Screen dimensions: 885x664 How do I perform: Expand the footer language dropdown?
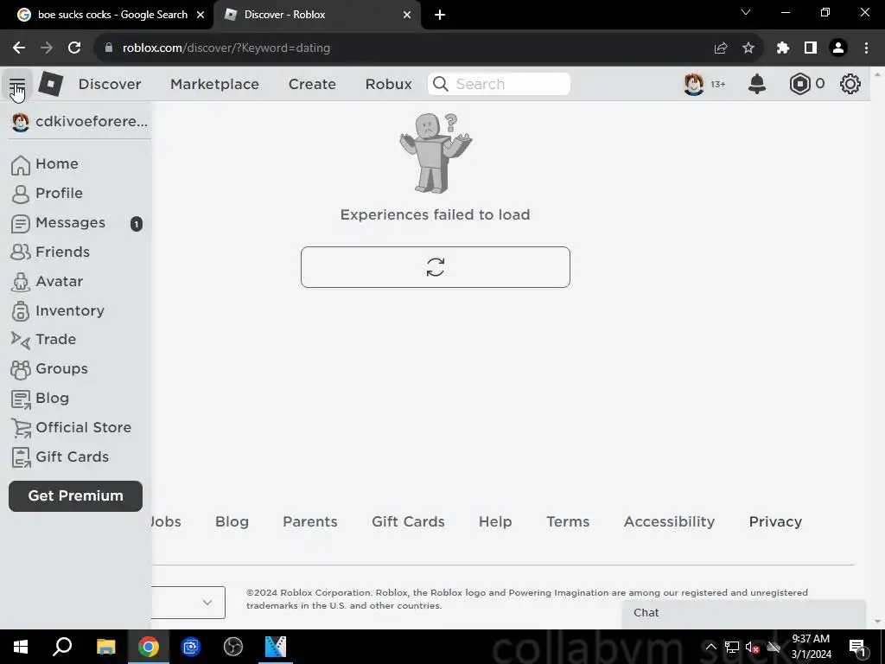tap(188, 603)
